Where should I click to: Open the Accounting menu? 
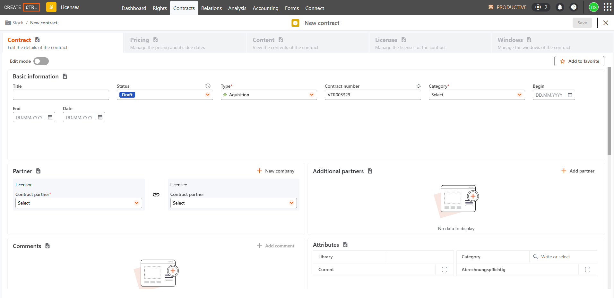pos(265,8)
